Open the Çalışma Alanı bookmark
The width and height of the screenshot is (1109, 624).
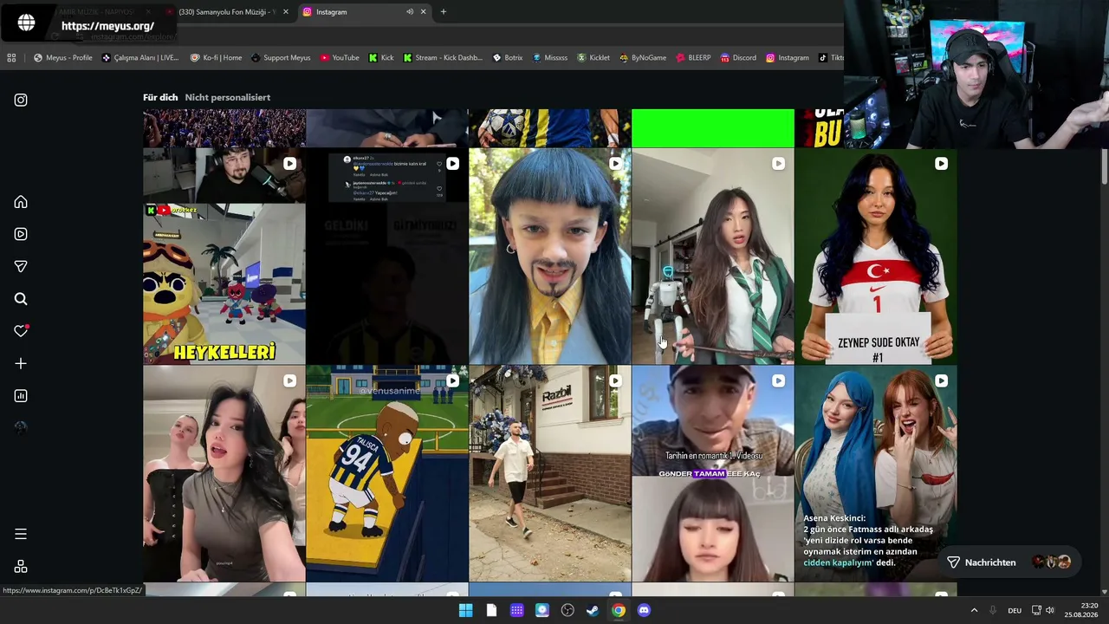pos(140,58)
